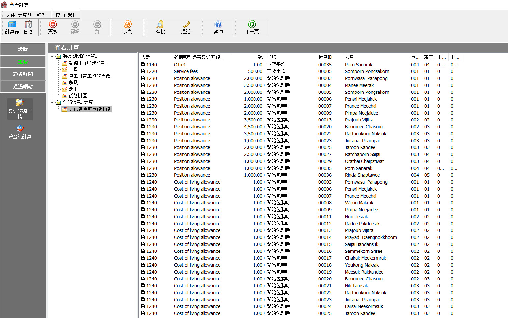The height and width of the screenshot is (318, 508).
Task: Select Service fees amount 500.00
Action: point(255,71)
